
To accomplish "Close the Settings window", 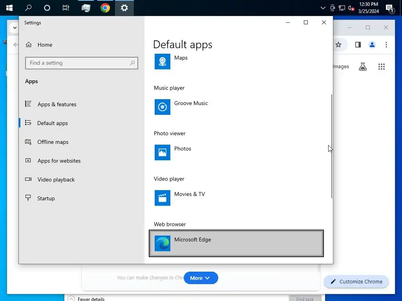I will [324, 22].
